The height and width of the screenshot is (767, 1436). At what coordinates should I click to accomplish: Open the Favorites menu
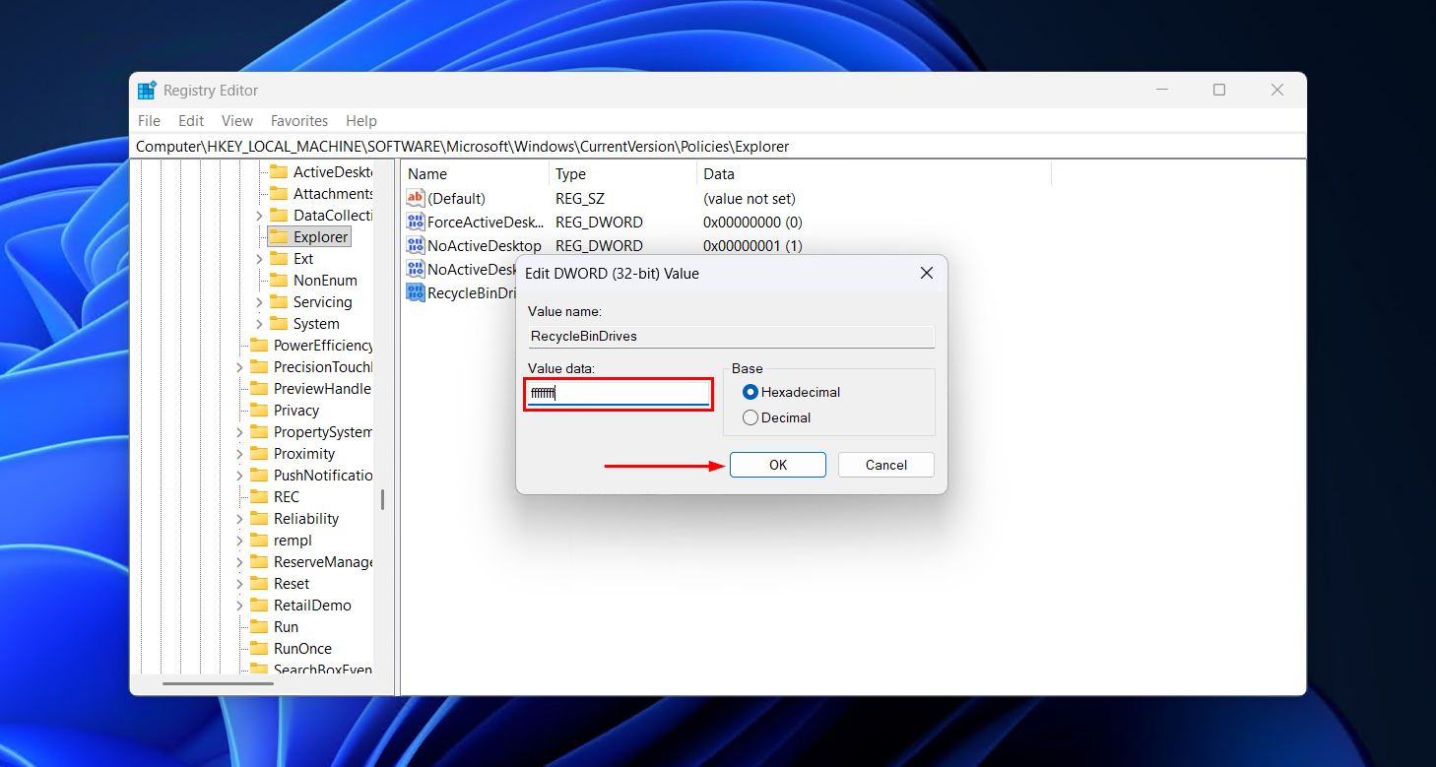(299, 121)
